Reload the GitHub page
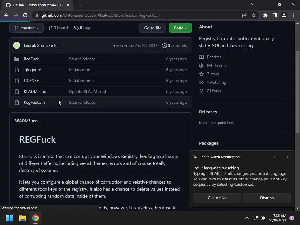The height and width of the screenshot is (225, 300). (x=25, y=15)
